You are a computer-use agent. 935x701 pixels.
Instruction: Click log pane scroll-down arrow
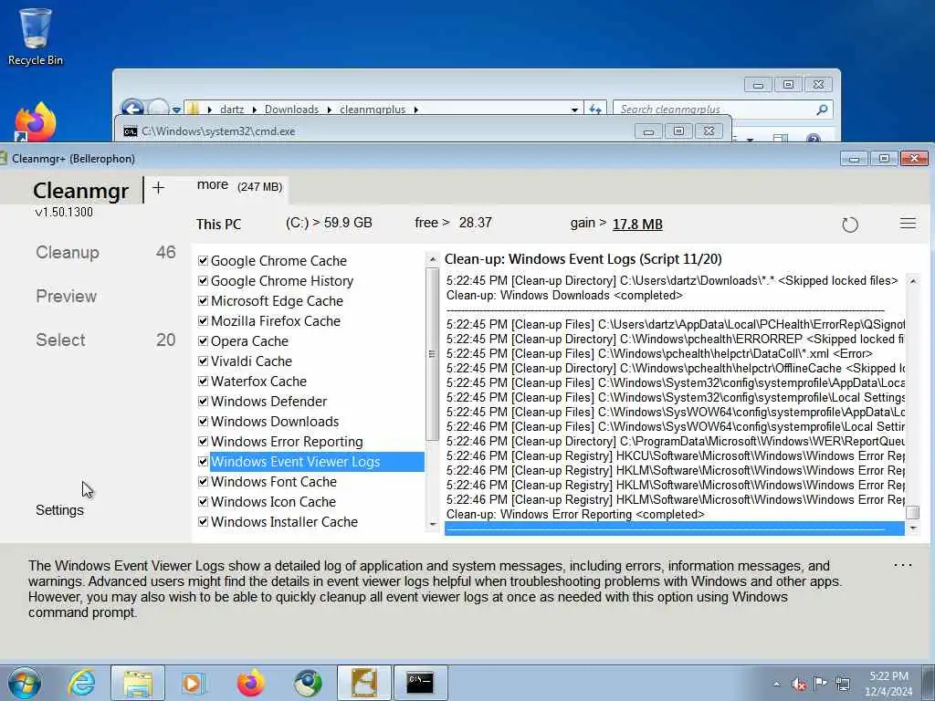(x=912, y=528)
